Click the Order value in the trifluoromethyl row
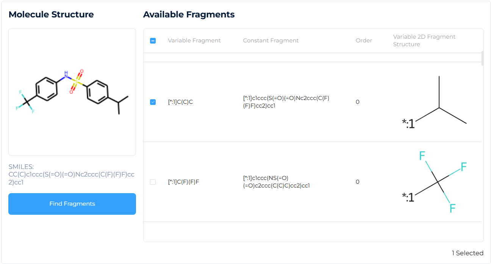 pos(358,182)
